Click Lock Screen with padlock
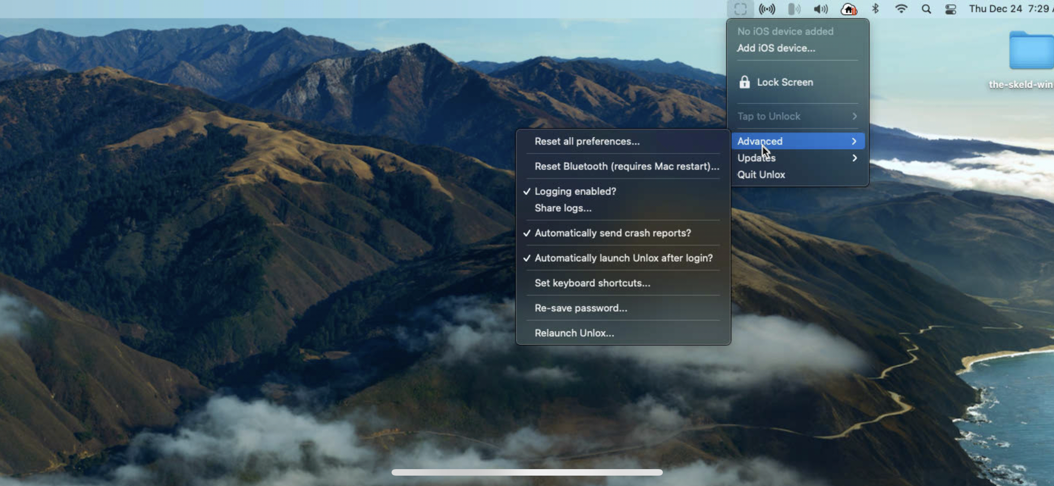The width and height of the screenshot is (1054, 486). click(x=784, y=82)
